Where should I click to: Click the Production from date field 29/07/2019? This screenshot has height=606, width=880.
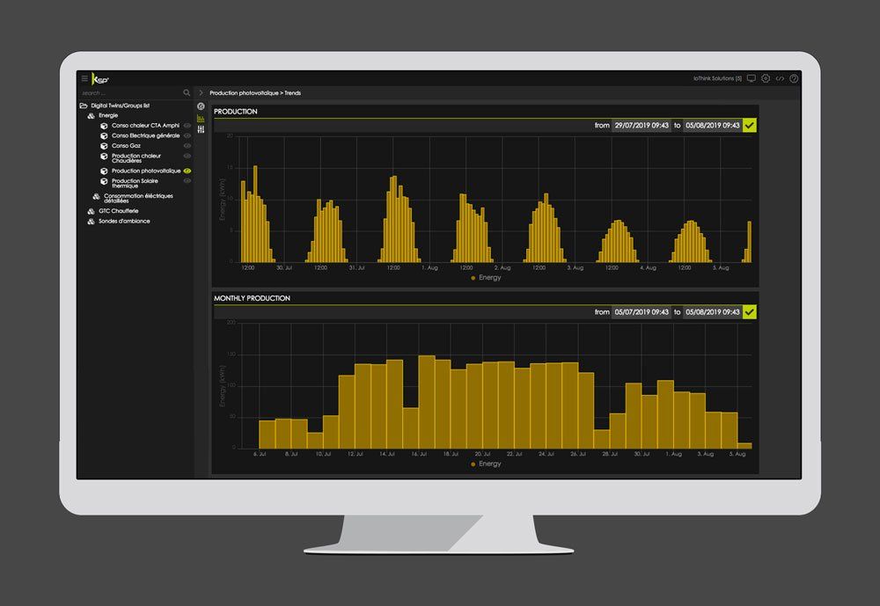tap(642, 125)
